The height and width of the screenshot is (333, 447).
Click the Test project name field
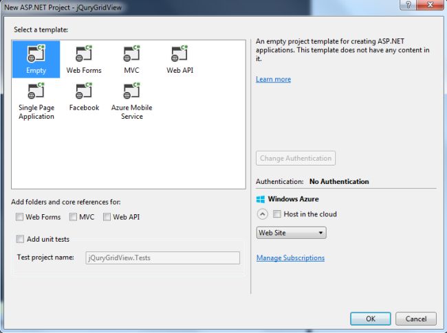pos(162,258)
